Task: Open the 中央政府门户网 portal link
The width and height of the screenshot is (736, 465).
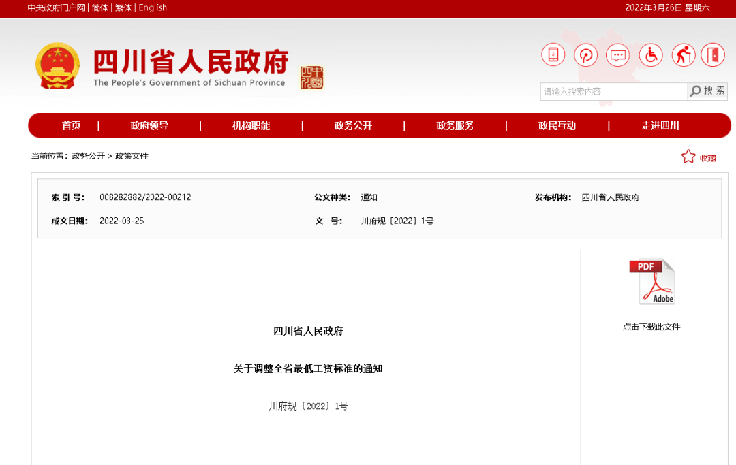Action: (x=53, y=7)
